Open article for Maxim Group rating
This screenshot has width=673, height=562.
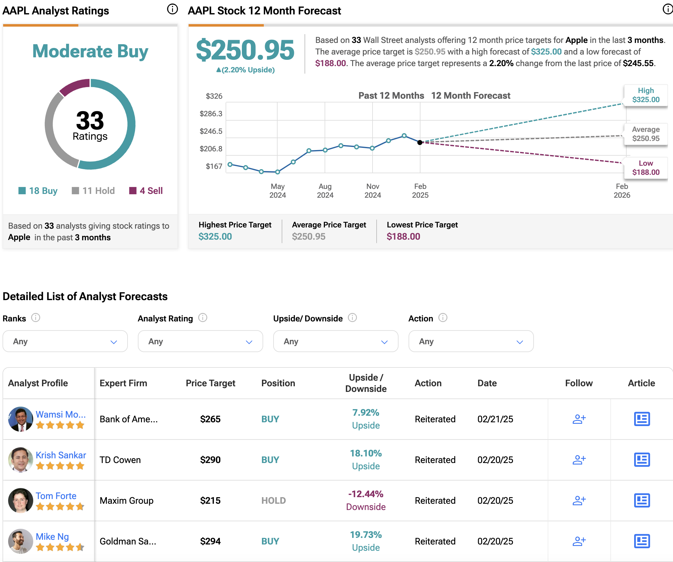[x=642, y=501]
